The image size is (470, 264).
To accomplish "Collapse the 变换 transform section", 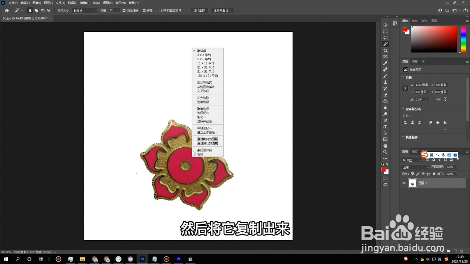I will [403, 77].
